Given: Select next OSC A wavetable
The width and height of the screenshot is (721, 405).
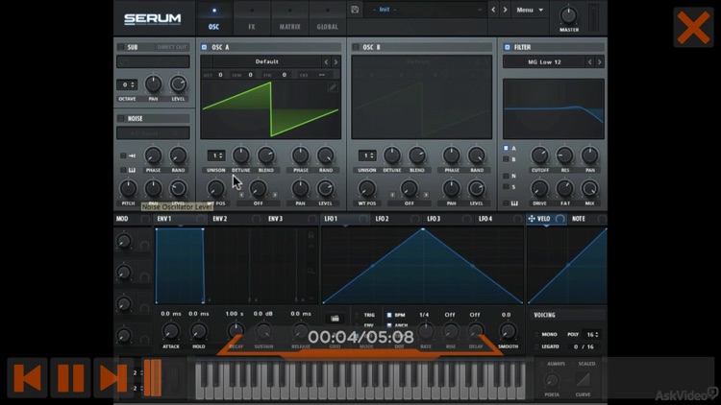Looking at the screenshot, I should tap(336, 61).
